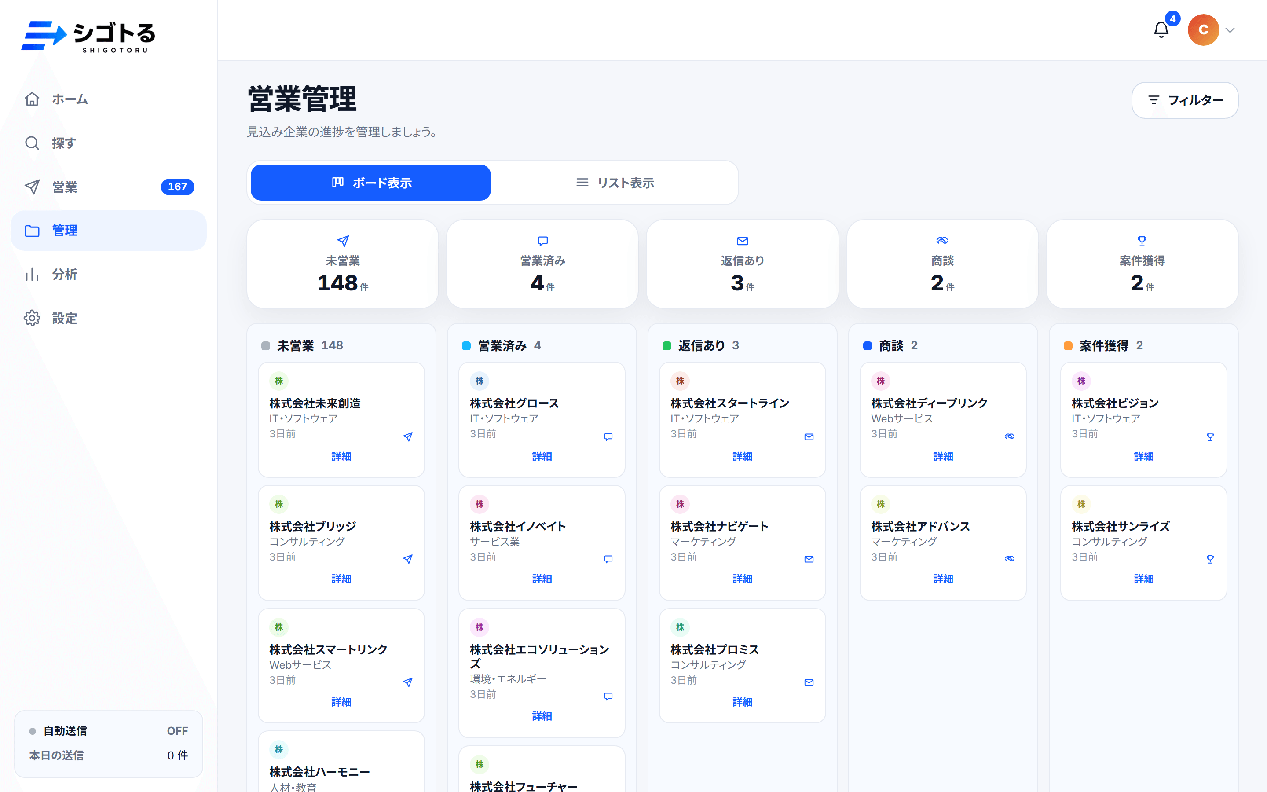Switch to ボード表示 board view
The height and width of the screenshot is (792, 1267).
[x=371, y=182]
